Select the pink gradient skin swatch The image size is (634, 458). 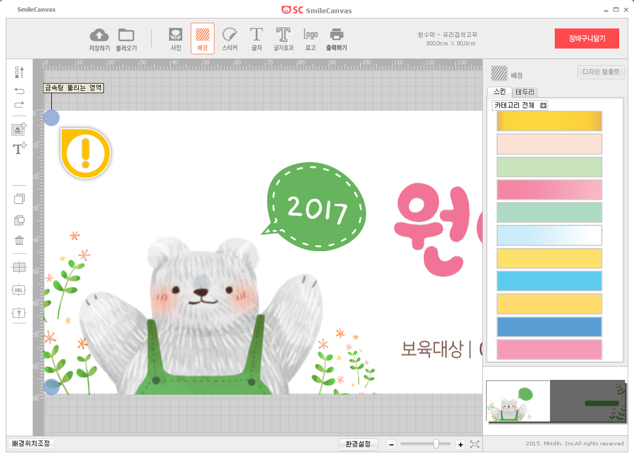pos(550,190)
